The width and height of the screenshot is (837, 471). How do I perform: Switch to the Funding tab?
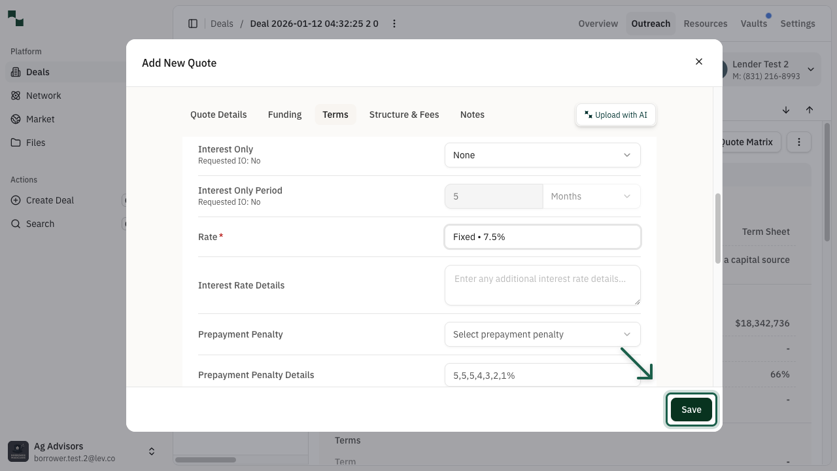[284, 114]
